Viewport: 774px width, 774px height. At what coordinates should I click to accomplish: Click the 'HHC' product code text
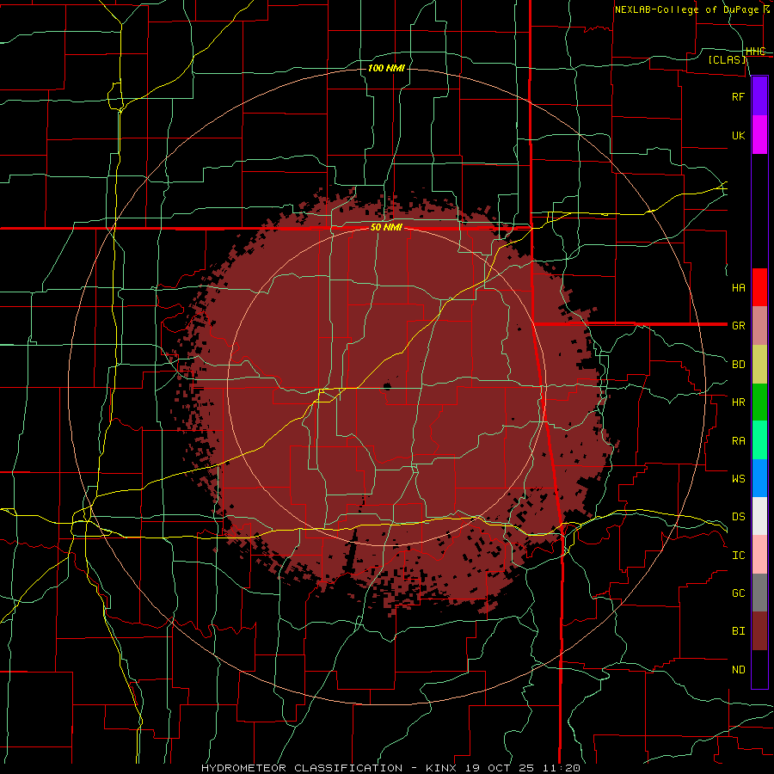[756, 52]
